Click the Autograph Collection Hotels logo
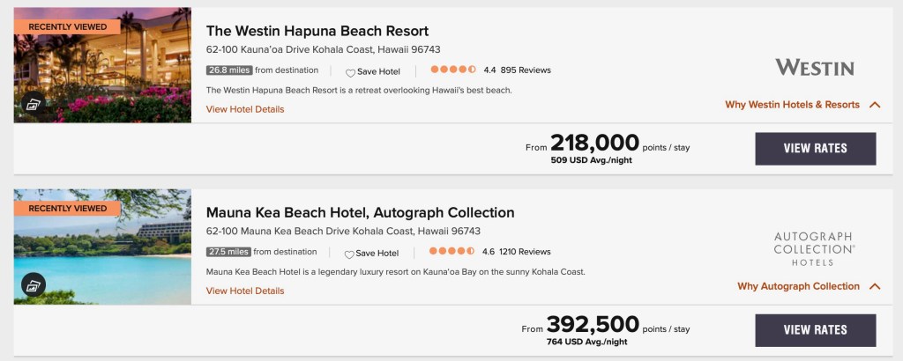Screen dimensions: 903x361 click(x=813, y=249)
